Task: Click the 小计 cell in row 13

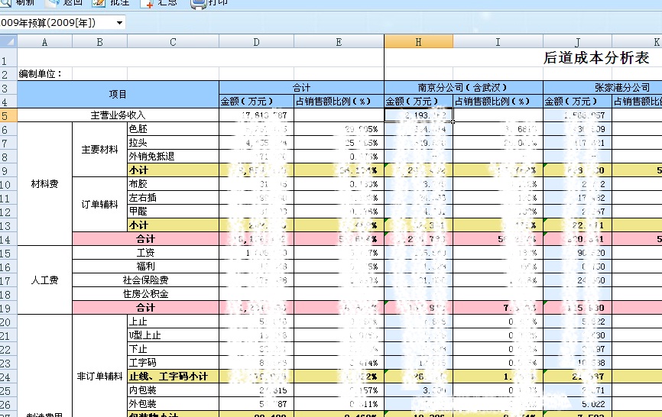Action: click(173, 225)
